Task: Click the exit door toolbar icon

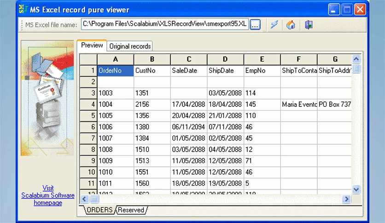Action: point(309,25)
